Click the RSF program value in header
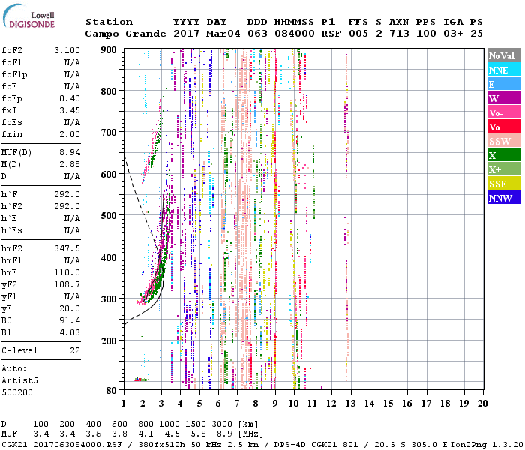This screenshot has height=450, width=525. coord(331,34)
